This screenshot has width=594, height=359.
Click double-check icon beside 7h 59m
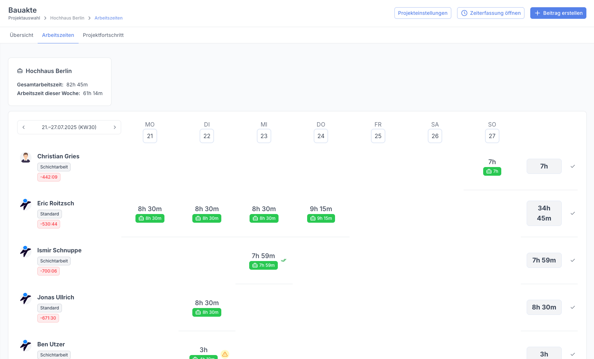point(284,260)
